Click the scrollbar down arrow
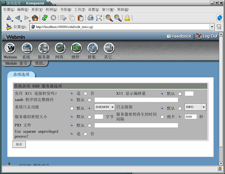225x174 pixels. pyautogui.click(x=221, y=163)
